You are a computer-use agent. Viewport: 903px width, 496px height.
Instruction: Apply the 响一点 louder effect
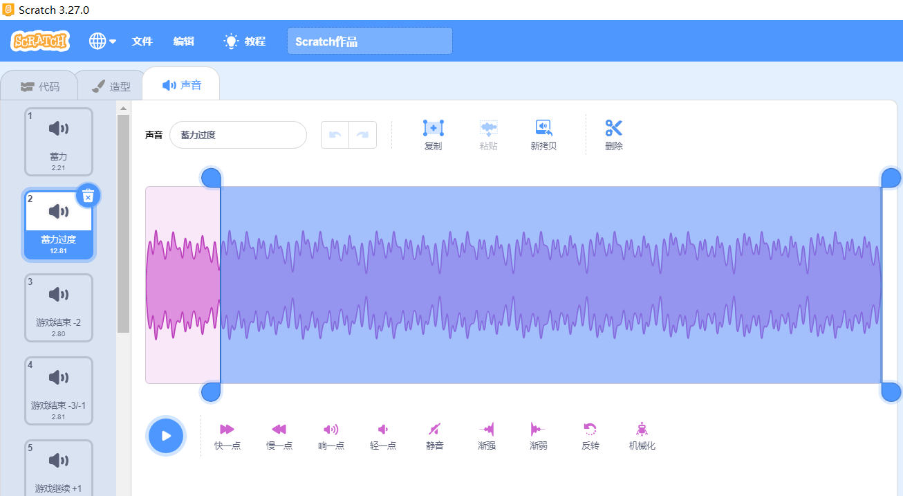(331, 436)
